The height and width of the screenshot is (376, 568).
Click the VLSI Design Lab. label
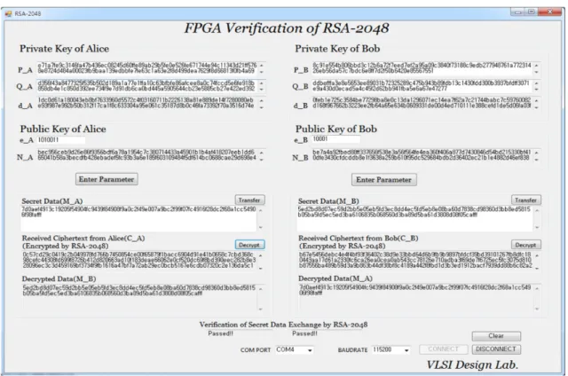[x=472, y=364]
